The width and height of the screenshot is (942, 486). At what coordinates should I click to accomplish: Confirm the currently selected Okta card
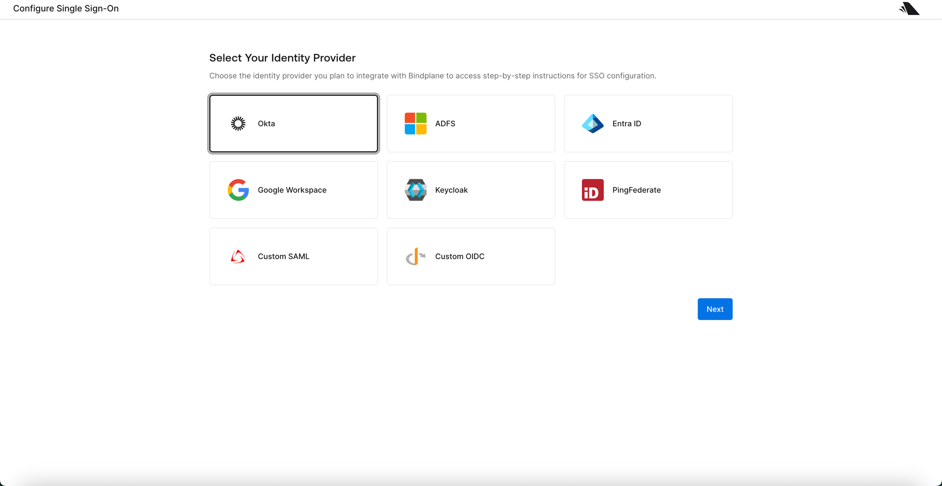293,123
